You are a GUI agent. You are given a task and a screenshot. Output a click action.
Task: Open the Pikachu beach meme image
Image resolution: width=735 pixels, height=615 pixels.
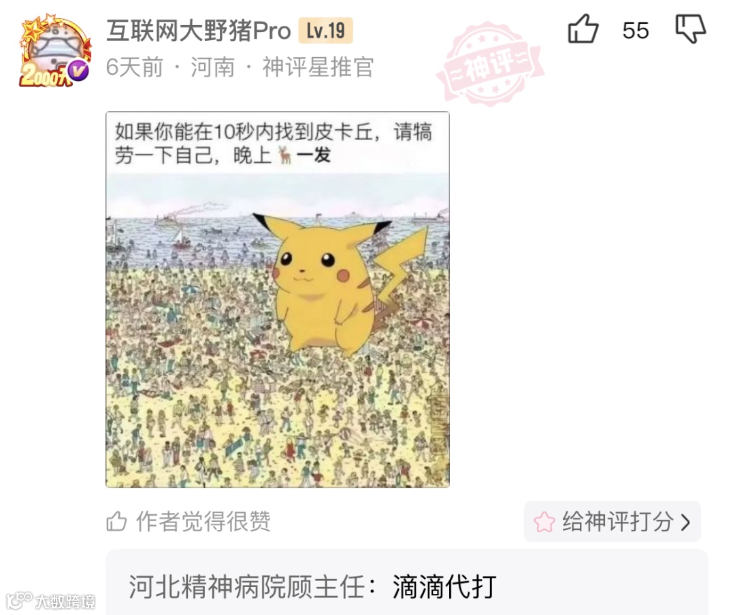[x=278, y=299]
